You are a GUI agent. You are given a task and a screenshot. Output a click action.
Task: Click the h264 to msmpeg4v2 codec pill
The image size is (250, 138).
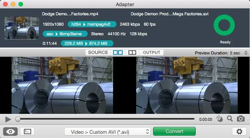tap(92, 24)
